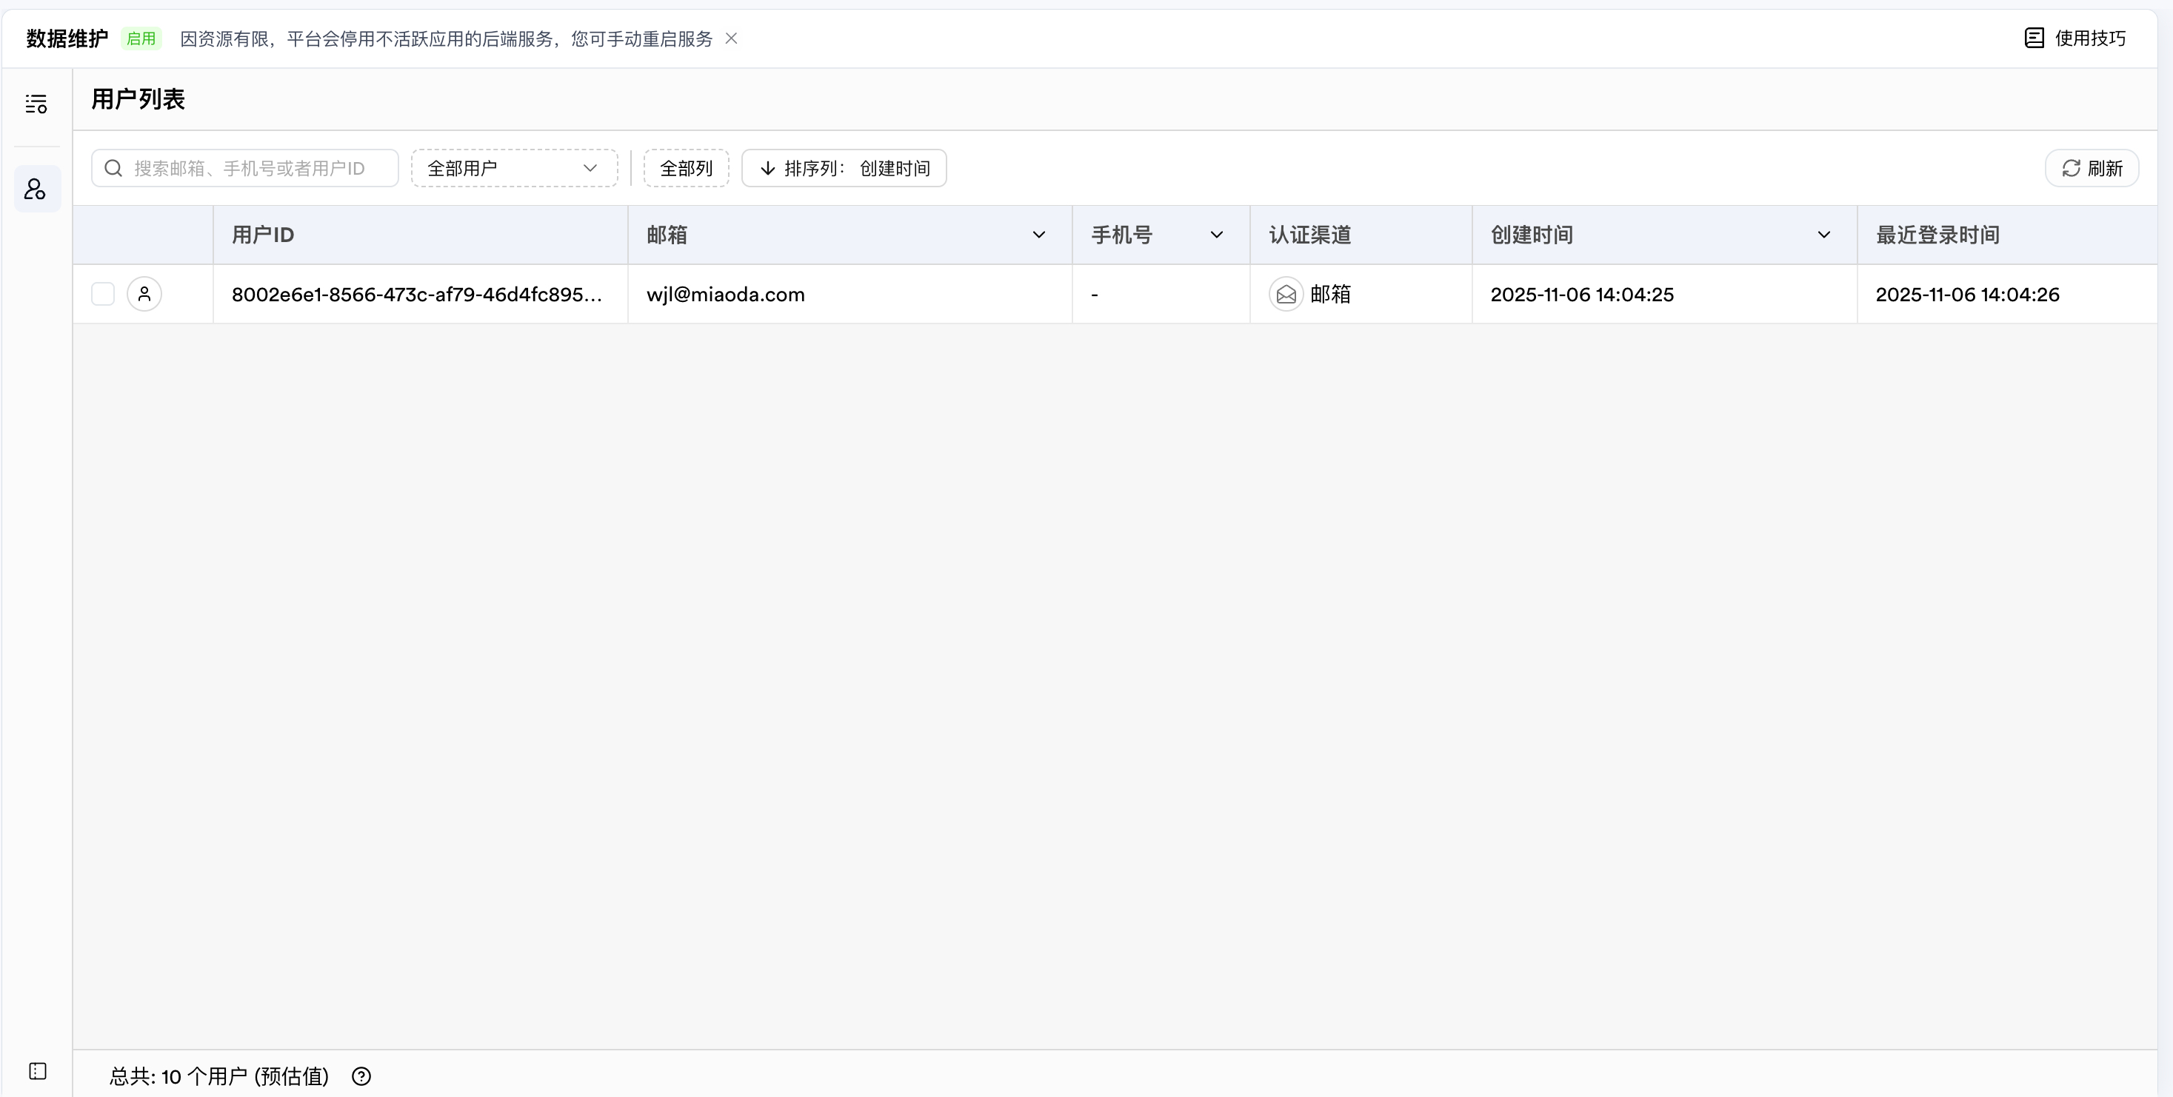Tick the checkbox for wjl@miaoda.com row

point(103,295)
